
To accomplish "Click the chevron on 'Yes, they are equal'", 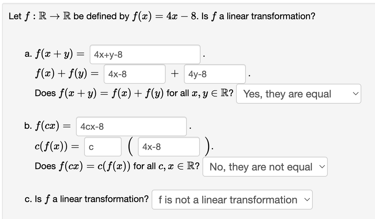I will click(356, 94).
